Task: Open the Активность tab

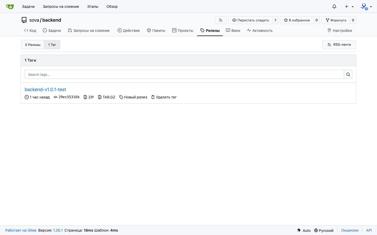Action: click(260, 31)
